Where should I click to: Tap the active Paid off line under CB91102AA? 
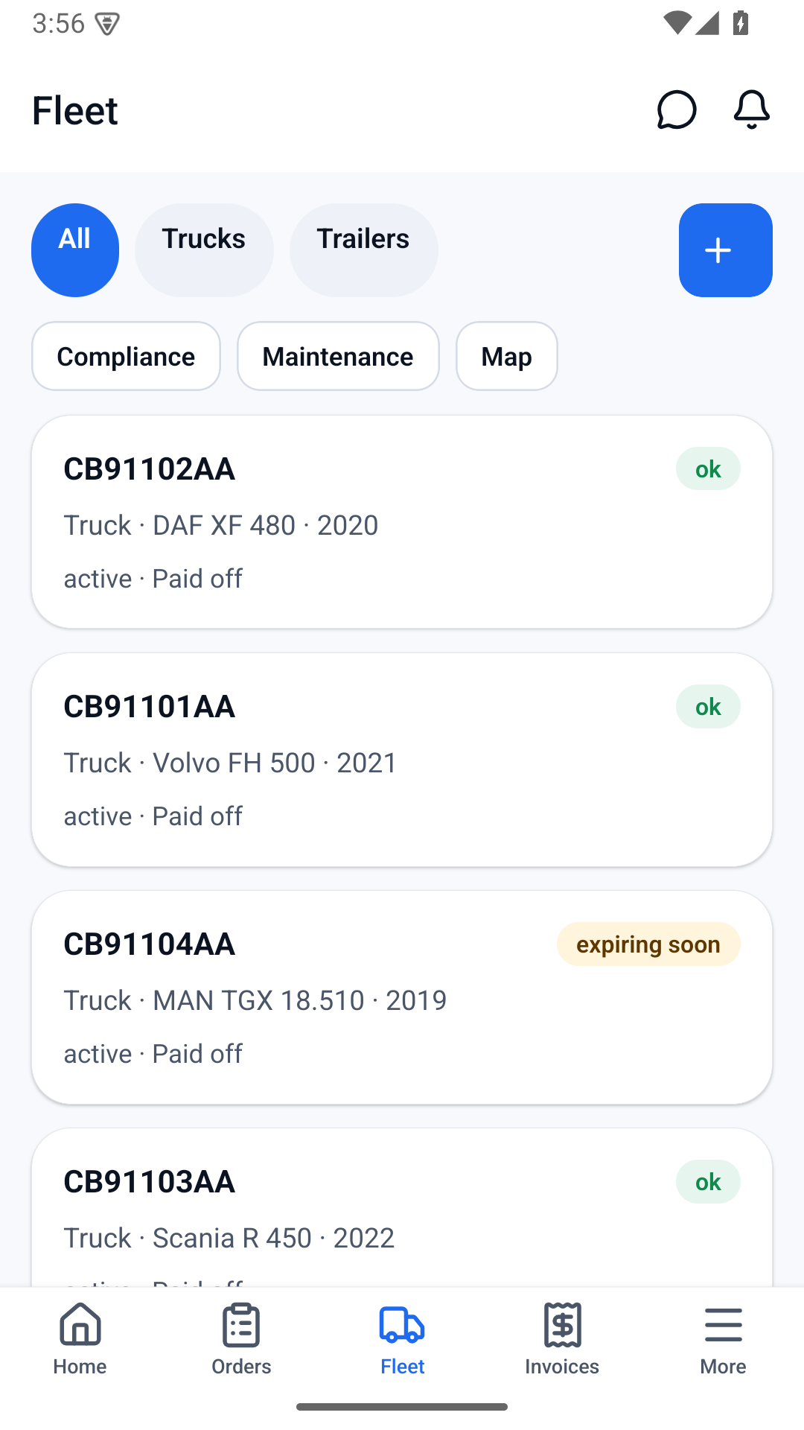click(x=153, y=579)
